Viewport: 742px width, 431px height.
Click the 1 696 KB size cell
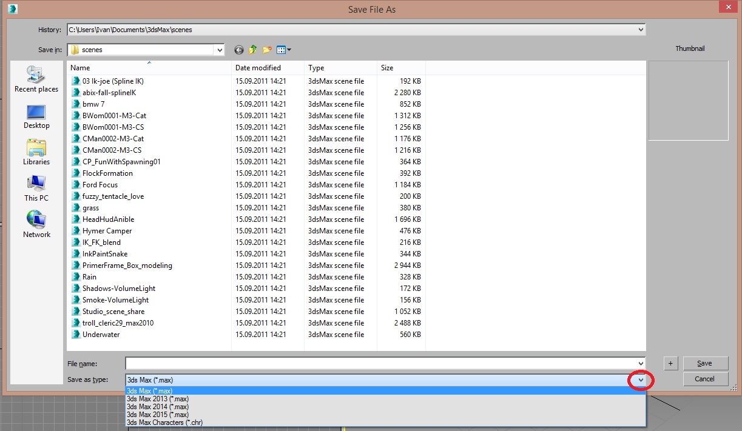click(407, 219)
